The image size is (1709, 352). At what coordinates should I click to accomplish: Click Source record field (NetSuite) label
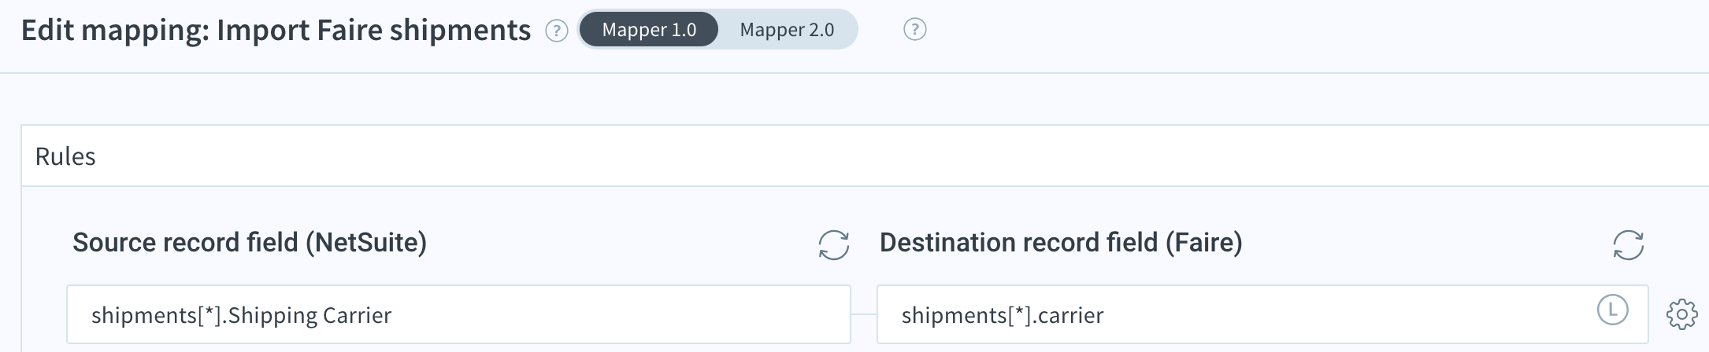[x=250, y=242]
